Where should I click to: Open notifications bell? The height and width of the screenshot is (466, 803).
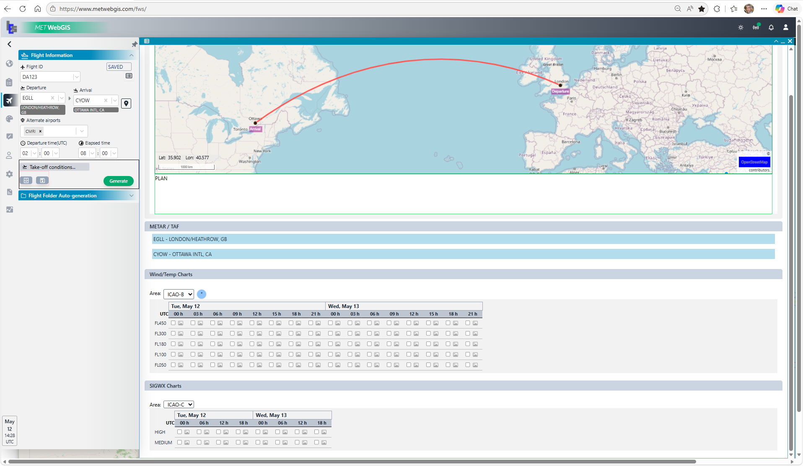(x=771, y=28)
